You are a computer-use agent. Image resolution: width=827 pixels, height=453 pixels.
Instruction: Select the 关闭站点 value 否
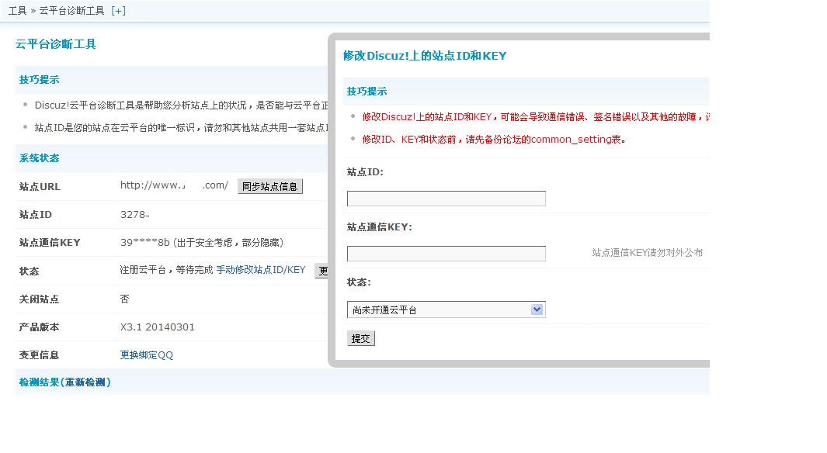click(124, 299)
